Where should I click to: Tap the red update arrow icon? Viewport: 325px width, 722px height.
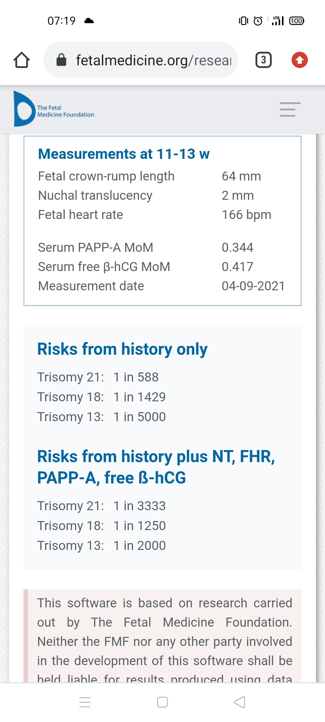(x=299, y=60)
